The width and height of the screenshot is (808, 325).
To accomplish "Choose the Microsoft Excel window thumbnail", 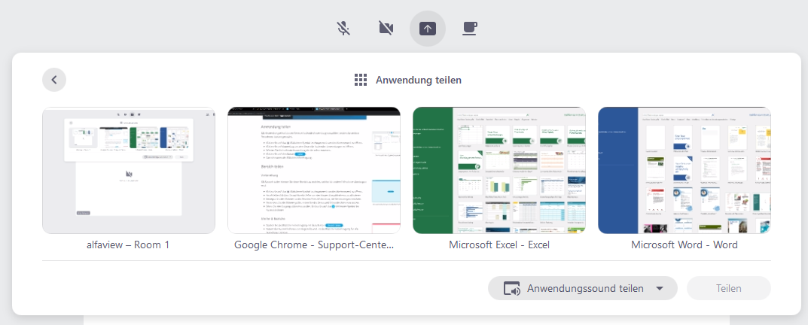I will click(x=499, y=170).
